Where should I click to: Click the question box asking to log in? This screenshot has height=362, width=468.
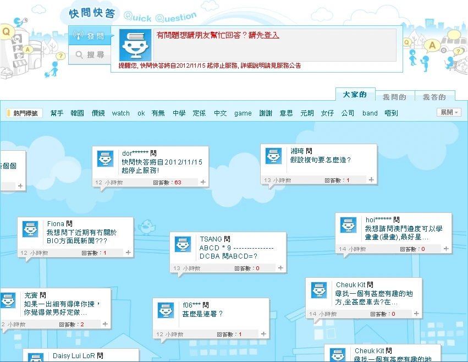coord(274,45)
